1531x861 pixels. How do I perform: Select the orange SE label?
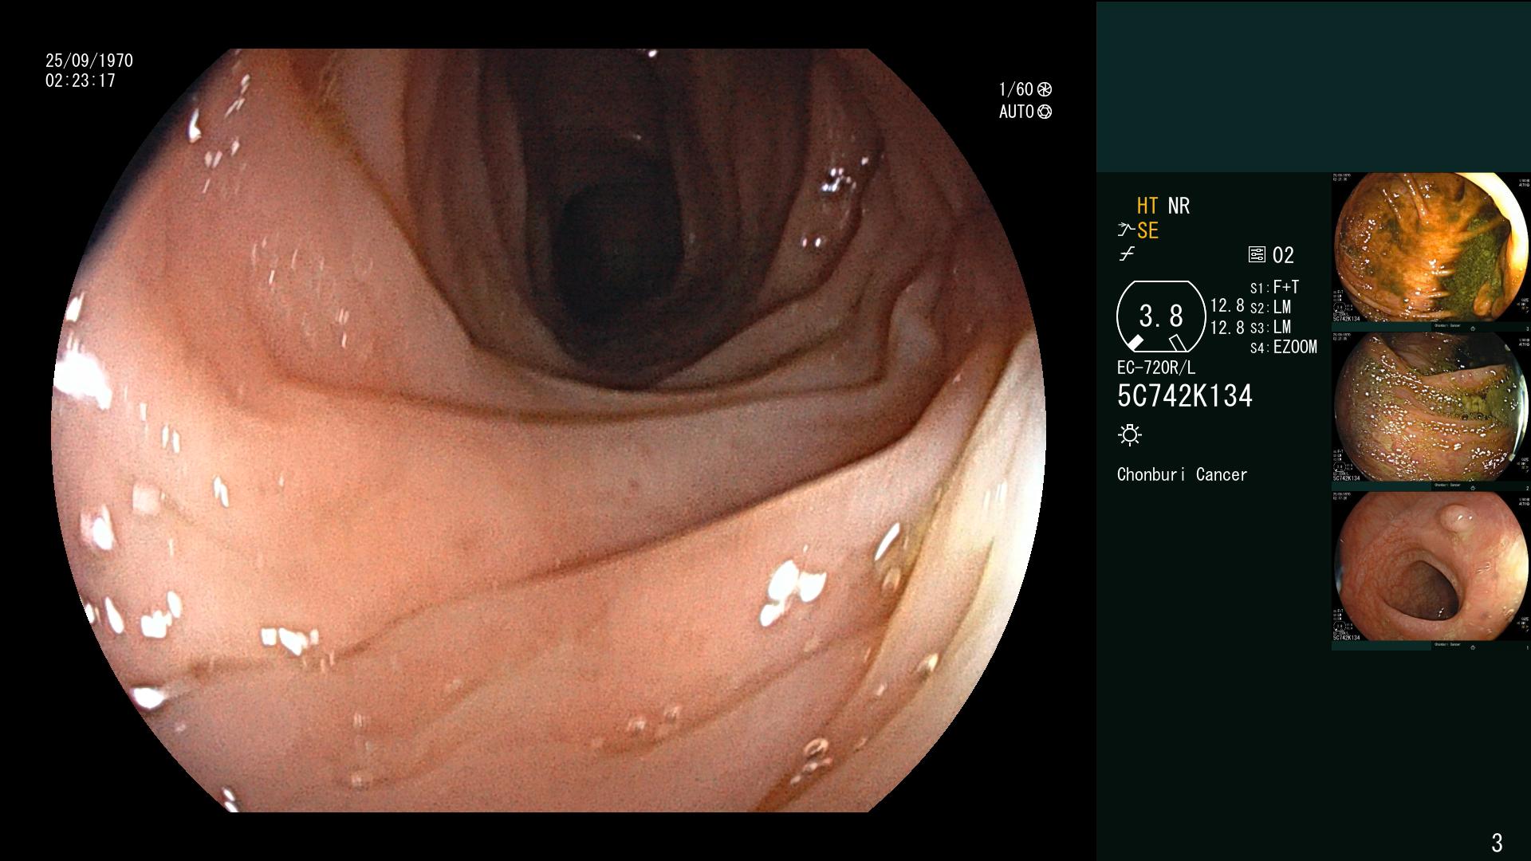(x=1147, y=230)
